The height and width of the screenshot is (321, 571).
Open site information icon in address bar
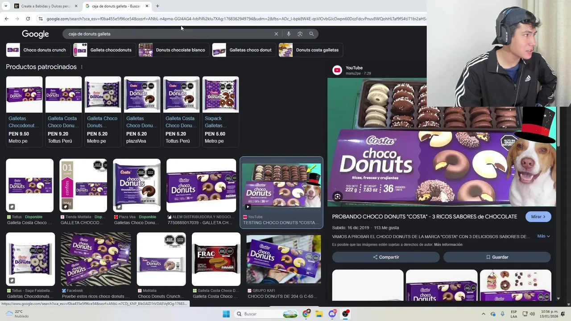click(41, 19)
